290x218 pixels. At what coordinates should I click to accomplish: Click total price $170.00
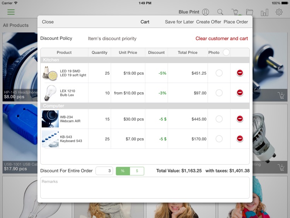tap(199, 139)
